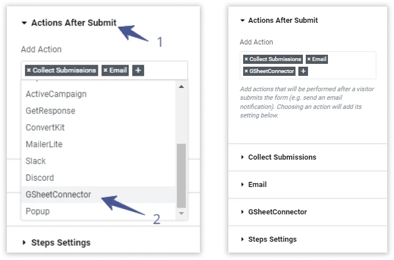This screenshot has height=260, width=394.
Task: Select GSheetConnector from the action list
Action: (x=58, y=194)
